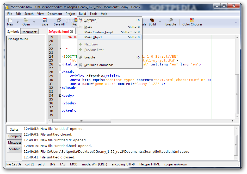Select the Softpedia.html document tab
Screen dimensions: 247x174
tap(59, 32)
